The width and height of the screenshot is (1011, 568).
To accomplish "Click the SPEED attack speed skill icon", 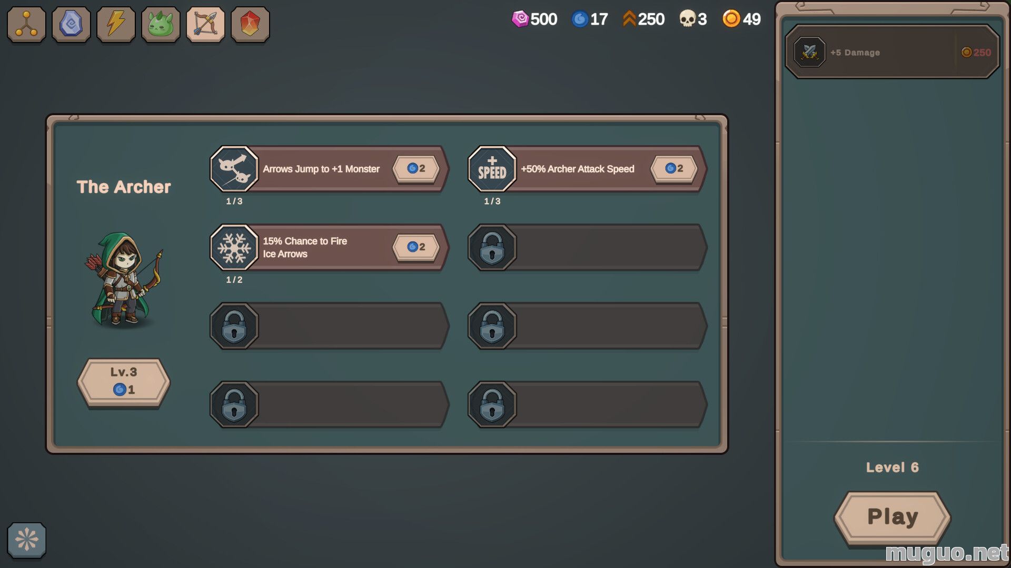I will pyautogui.click(x=492, y=169).
